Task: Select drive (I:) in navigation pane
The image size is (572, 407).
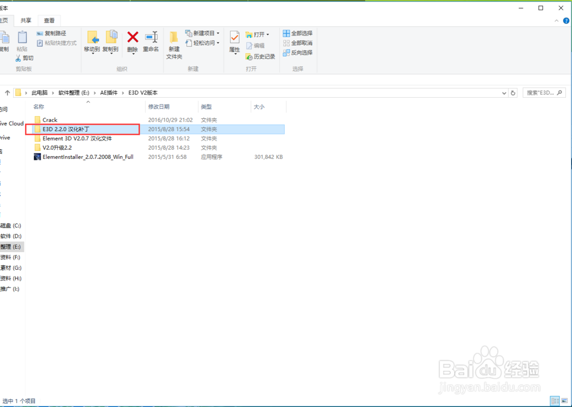Action: [x=11, y=289]
